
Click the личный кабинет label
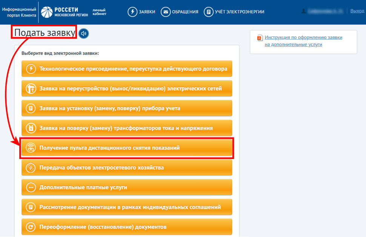tap(99, 12)
